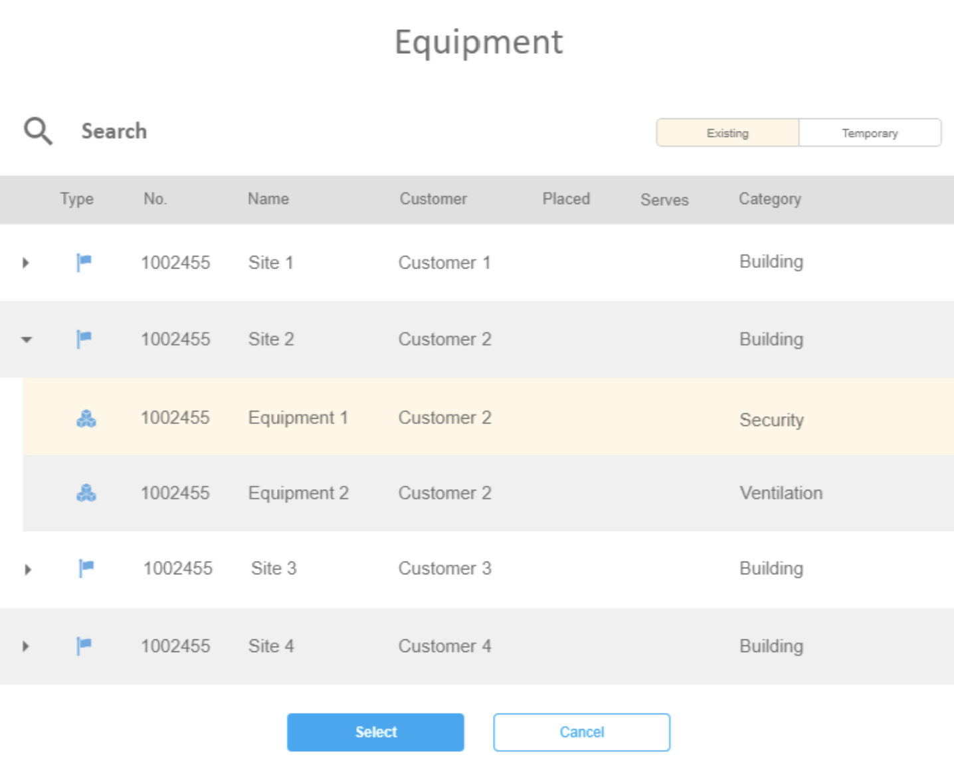Click Building category in Site 3 row
This screenshot has height=759, width=954.
point(771,569)
